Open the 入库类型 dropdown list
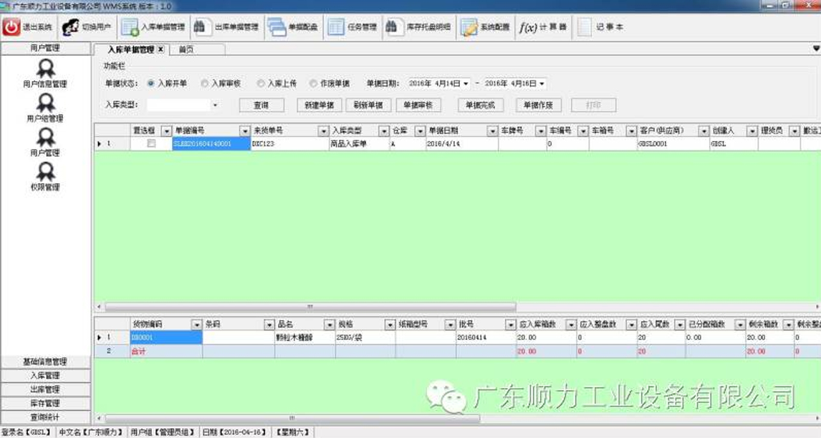This screenshot has width=821, height=438. 215,103
